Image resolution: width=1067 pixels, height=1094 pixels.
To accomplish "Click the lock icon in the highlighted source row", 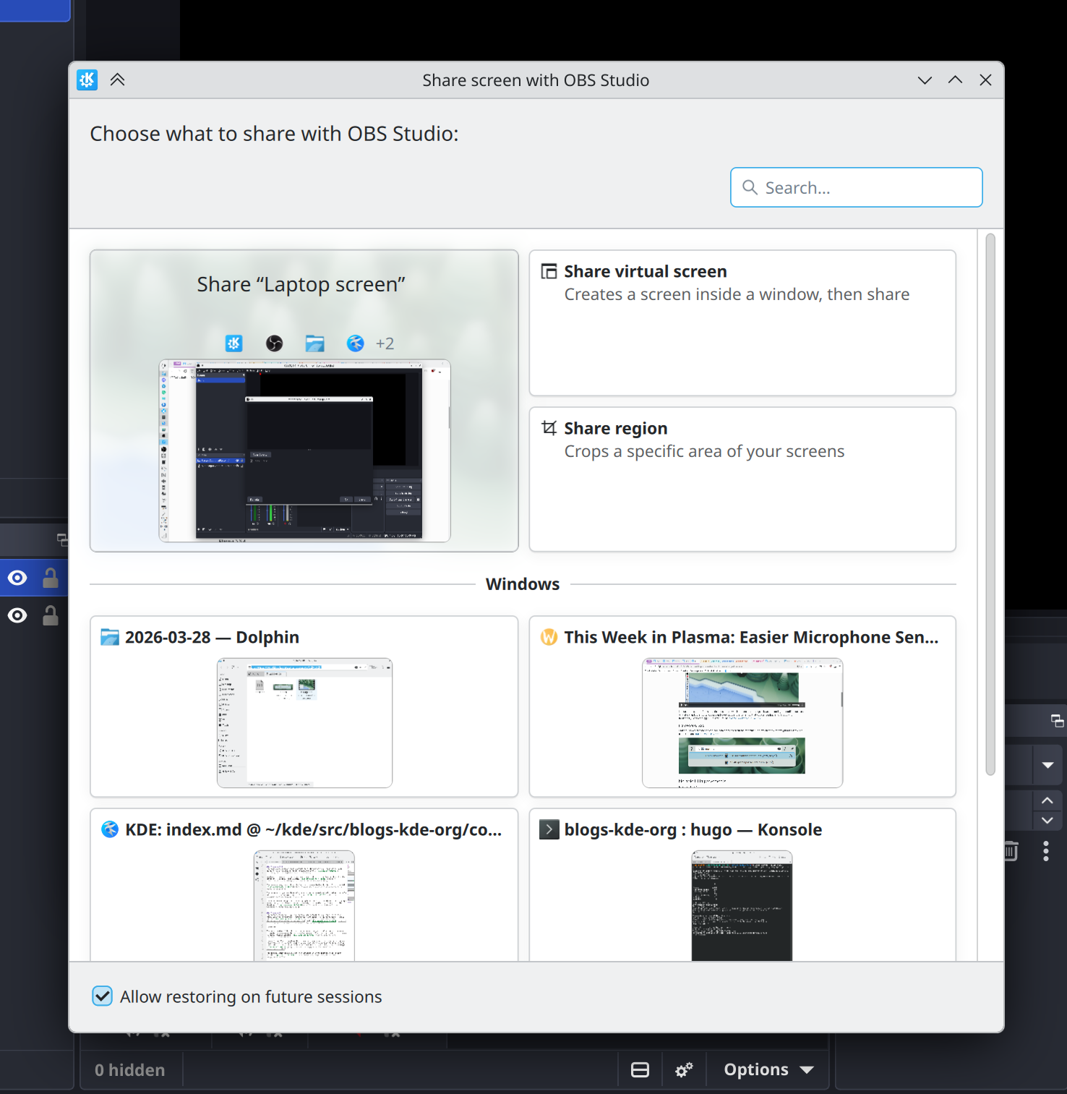I will coord(50,578).
